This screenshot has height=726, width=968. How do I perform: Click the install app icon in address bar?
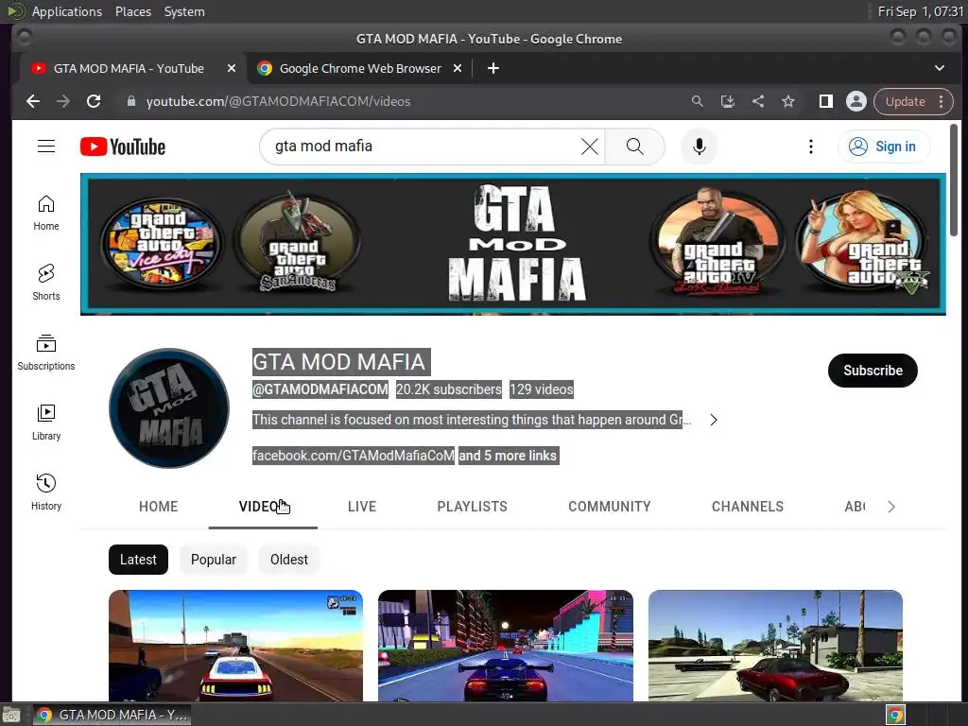[x=727, y=101]
